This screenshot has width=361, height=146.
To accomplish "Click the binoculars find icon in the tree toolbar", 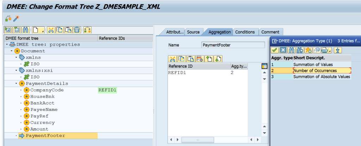I will pos(25,30).
